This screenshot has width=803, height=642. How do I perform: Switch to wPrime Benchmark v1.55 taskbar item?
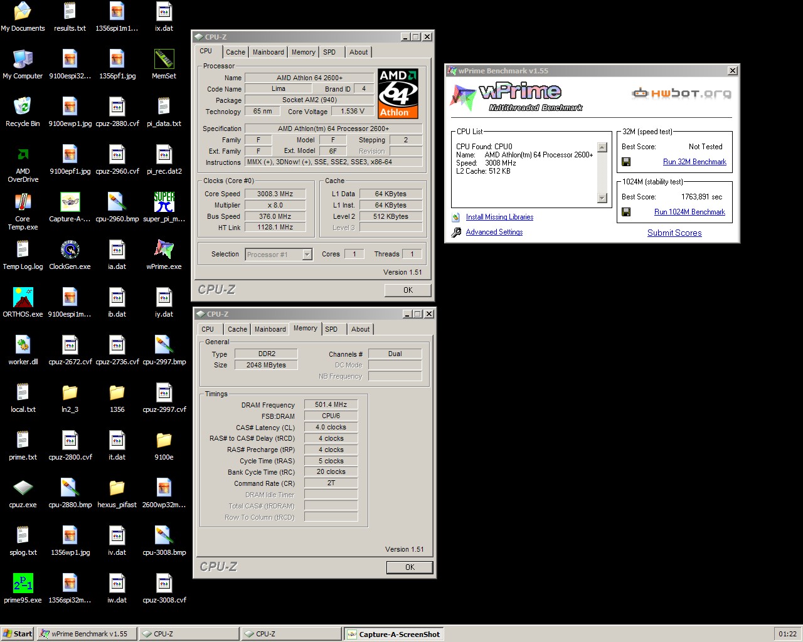click(86, 634)
